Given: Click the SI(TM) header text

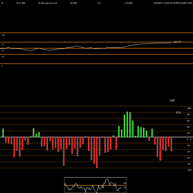Looking at the screenshot, I should pyautogui.click(x=73, y=3).
